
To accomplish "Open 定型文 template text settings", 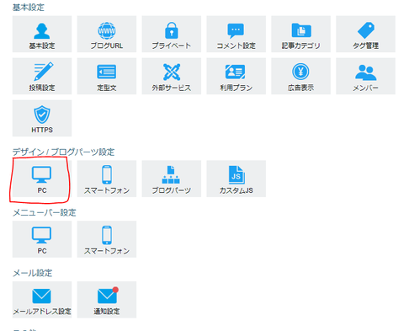I will 107,76.
